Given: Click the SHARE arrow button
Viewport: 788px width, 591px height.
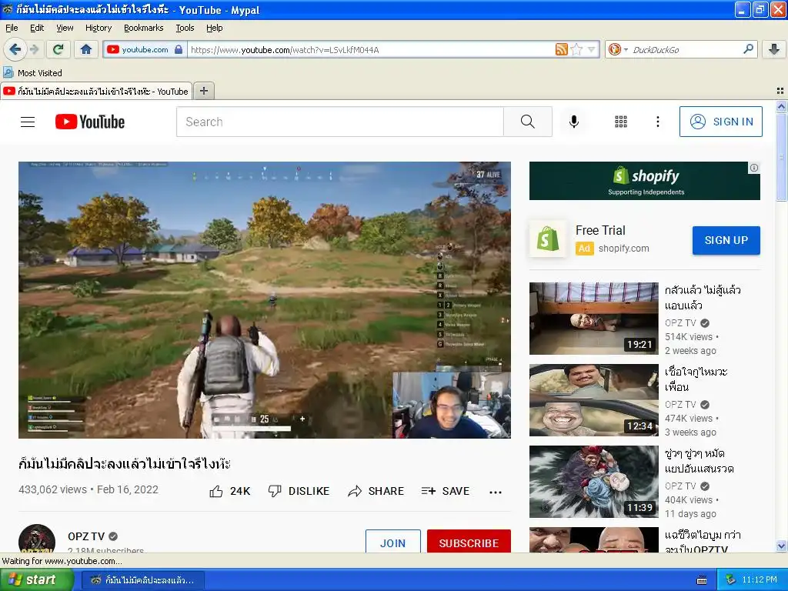Looking at the screenshot, I should [x=376, y=491].
